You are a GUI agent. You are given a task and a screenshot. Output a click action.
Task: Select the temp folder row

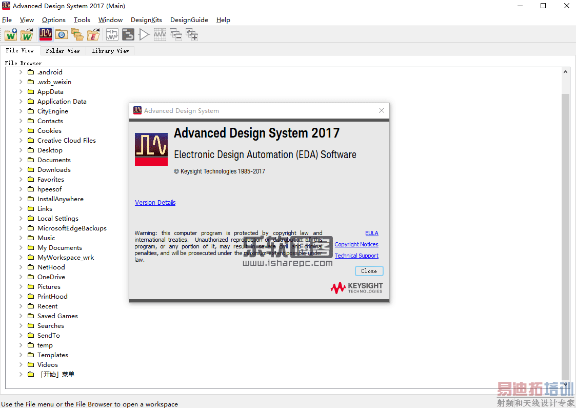pyautogui.click(x=45, y=345)
